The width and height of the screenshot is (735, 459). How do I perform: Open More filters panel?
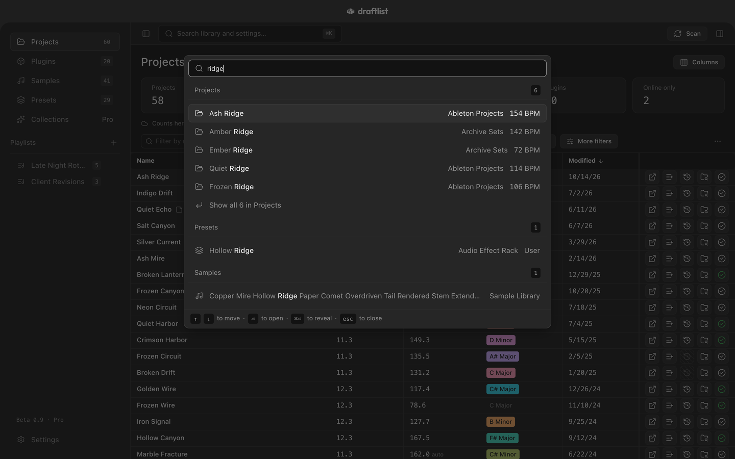589,141
